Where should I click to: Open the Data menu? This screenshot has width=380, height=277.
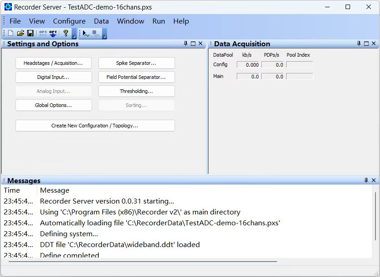[x=101, y=21]
